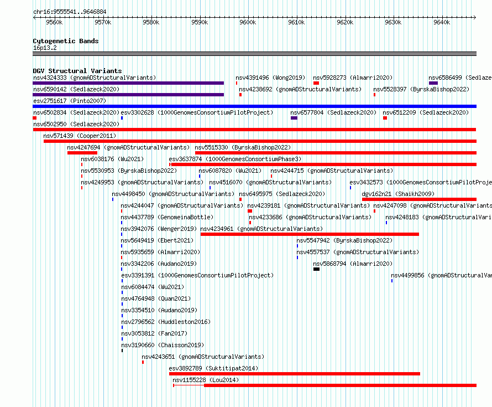This screenshot has height=407, width=492.
Task: Click the nsv3942076 Wenger2019 label
Action: pos(159,229)
